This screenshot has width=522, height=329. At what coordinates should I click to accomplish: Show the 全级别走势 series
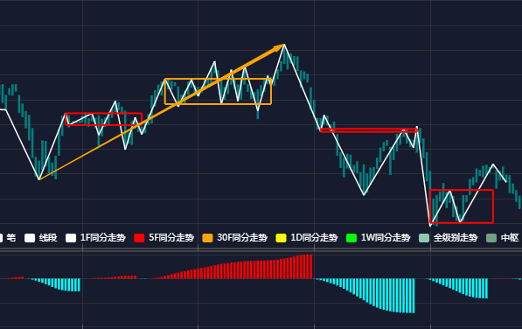point(448,238)
